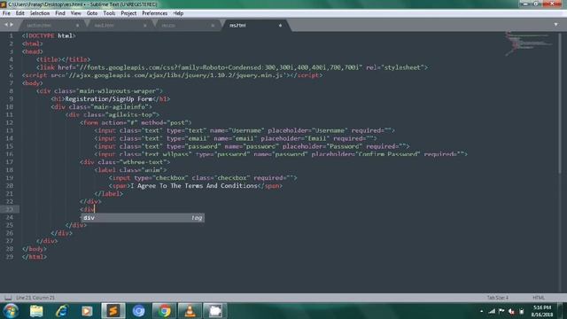Image resolution: width=567 pixels, height=319 pixels.
Task: Open Windows Explorer from the taskbar
Action: (36, 311)
